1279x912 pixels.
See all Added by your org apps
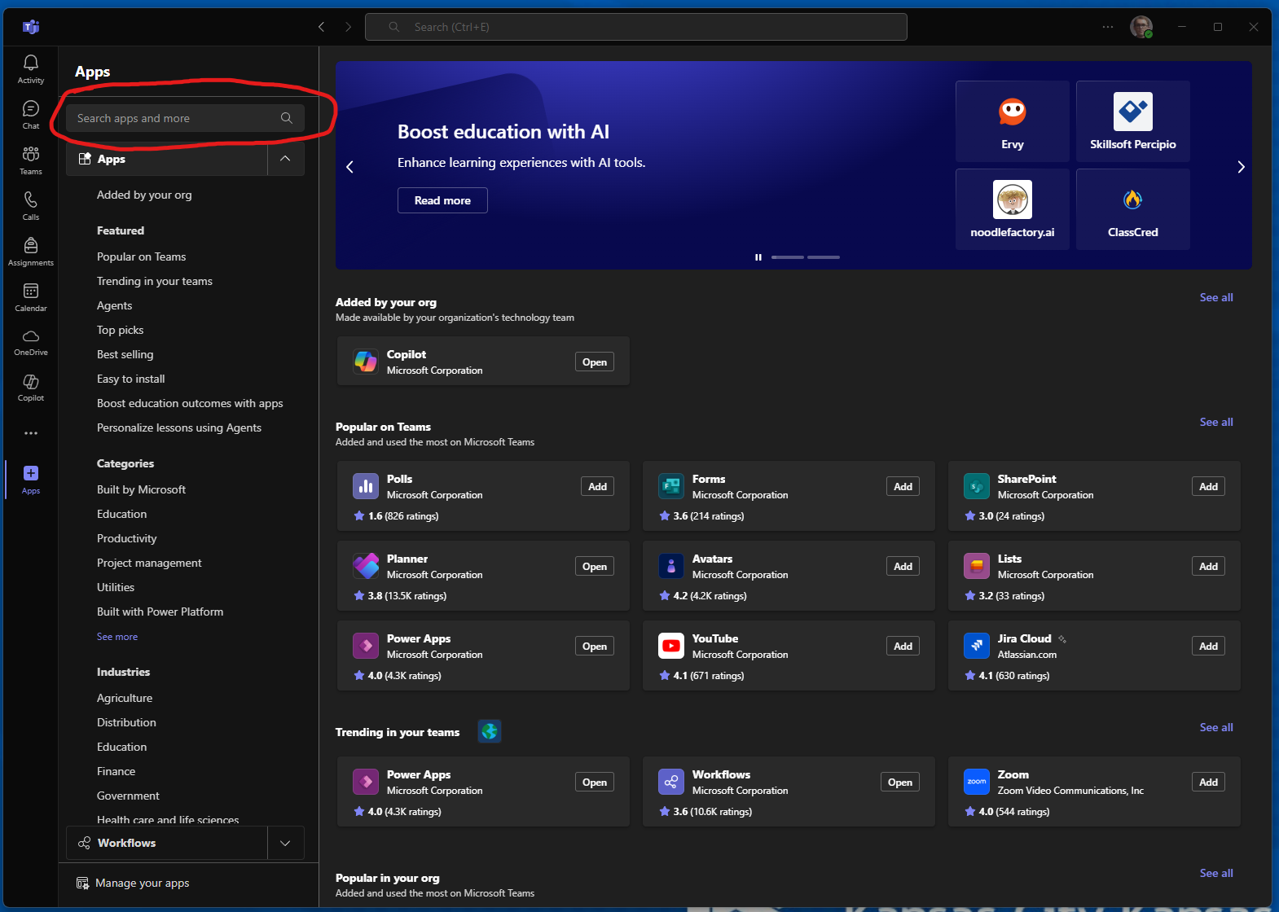coord(1216,297)
